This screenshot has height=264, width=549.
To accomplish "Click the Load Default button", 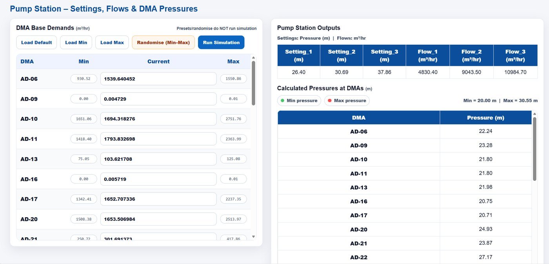I will pos(36,42).
